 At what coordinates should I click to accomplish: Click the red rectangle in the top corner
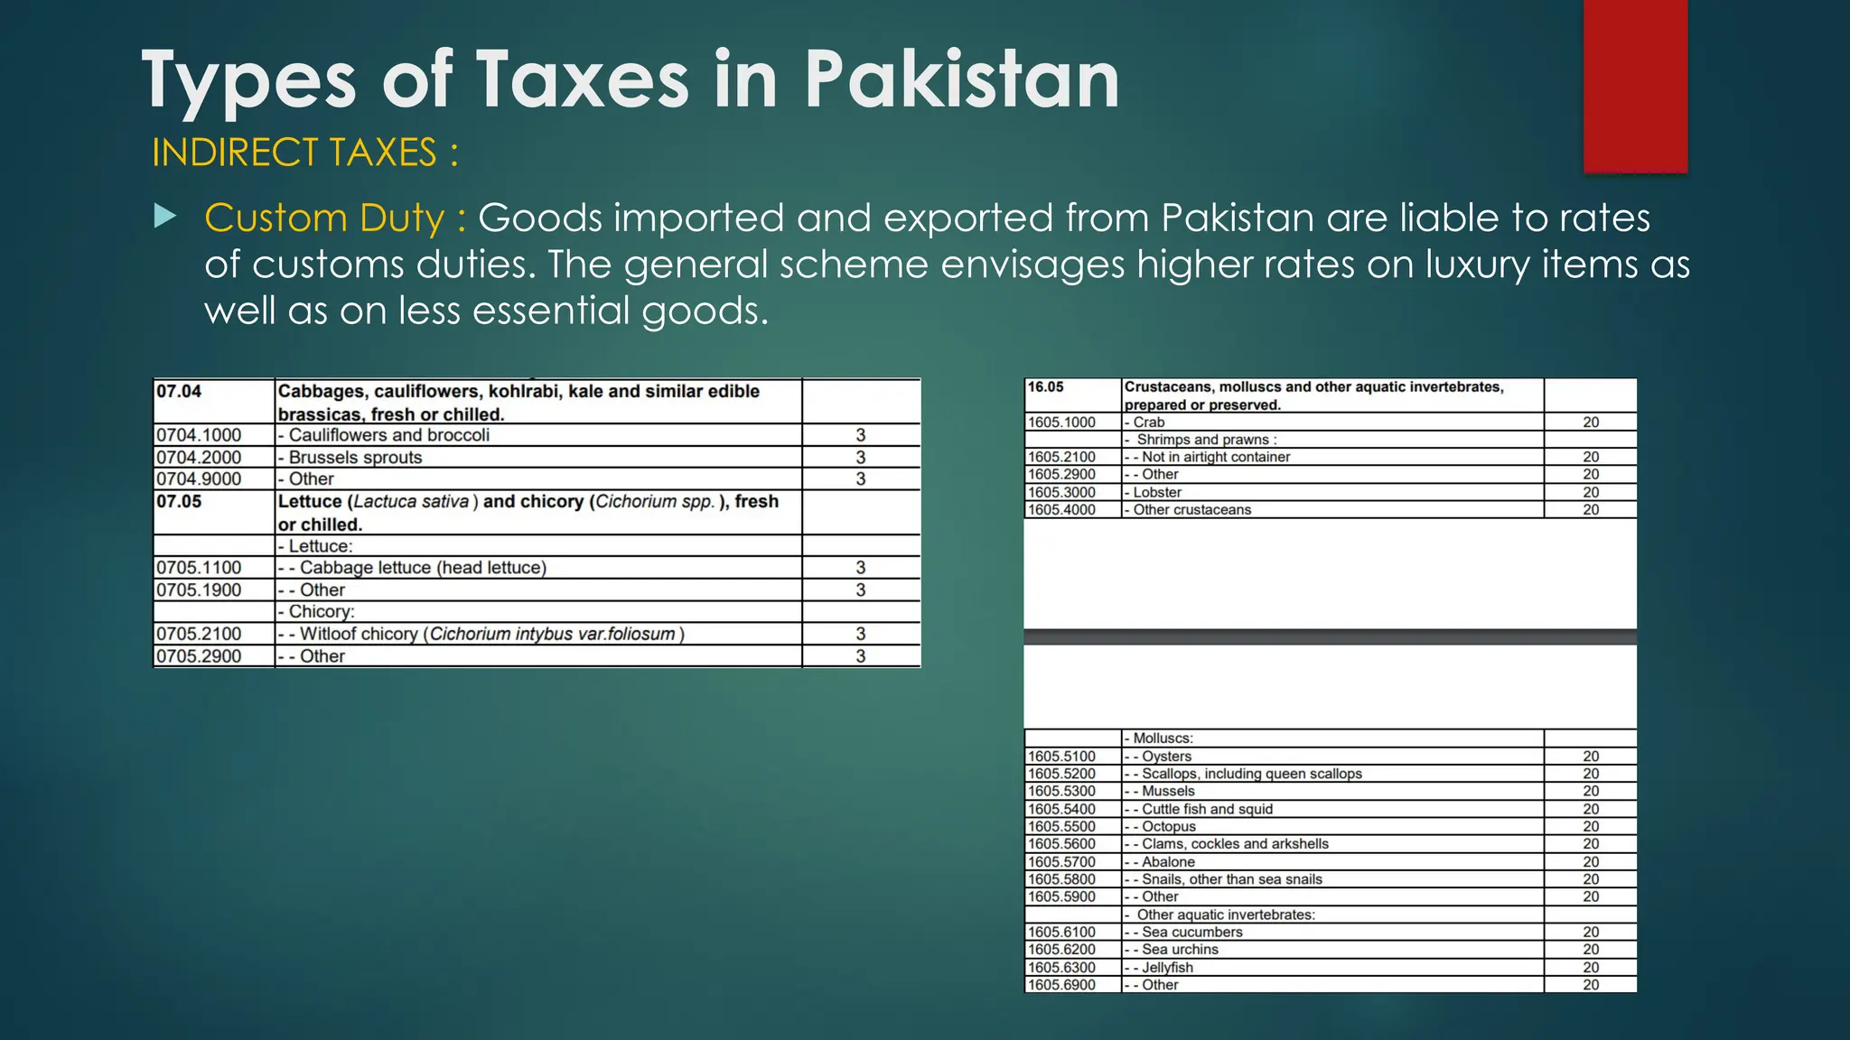(x=1635, y=86)
